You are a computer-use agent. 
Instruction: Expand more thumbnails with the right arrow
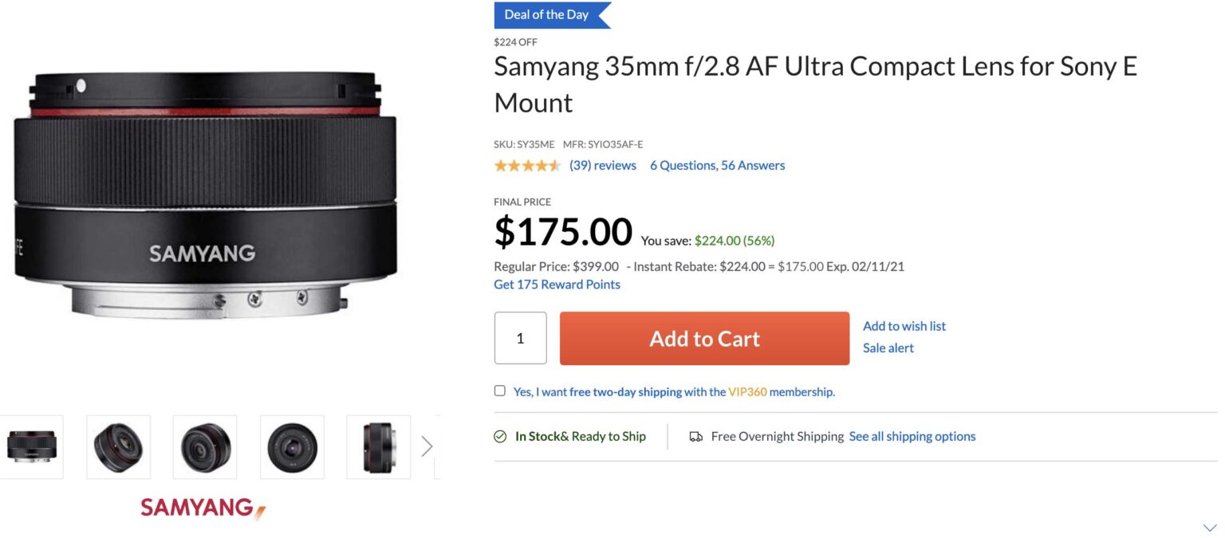427,446
